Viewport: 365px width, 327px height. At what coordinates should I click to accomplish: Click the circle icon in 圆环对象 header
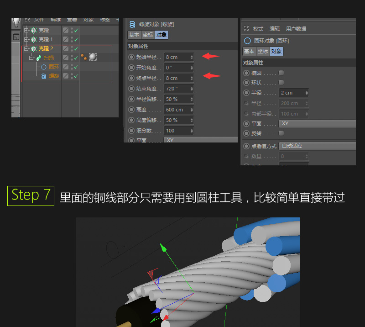click(x=247, y=41)
